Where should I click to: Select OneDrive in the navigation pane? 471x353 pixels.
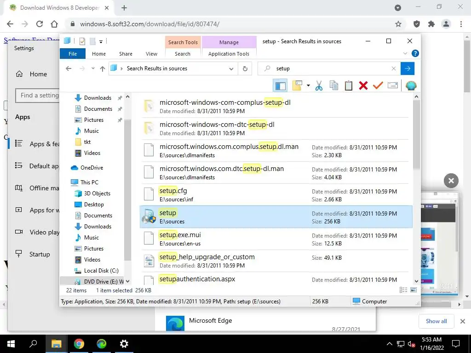pos(92,168)
